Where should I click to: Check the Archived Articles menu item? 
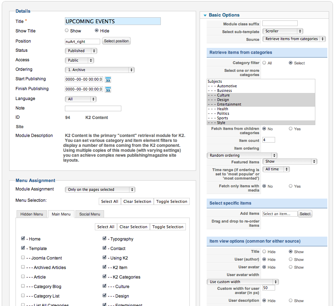[x=23, y=267]
